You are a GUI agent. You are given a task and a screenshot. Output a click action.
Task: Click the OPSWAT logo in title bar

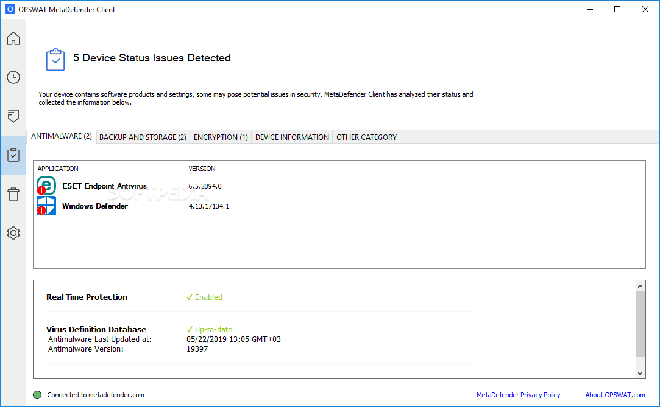[10, 9]
